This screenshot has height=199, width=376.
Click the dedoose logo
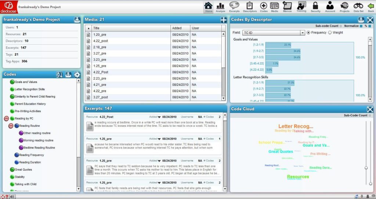(9, 7)
